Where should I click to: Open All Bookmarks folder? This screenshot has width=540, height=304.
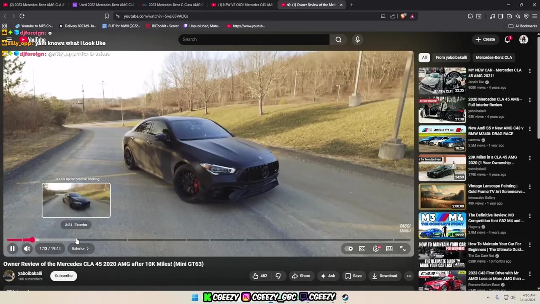[522, 26]
